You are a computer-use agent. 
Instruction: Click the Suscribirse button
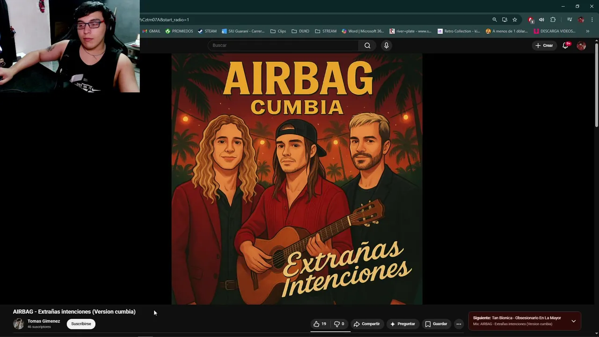click(x=81, y=324)
